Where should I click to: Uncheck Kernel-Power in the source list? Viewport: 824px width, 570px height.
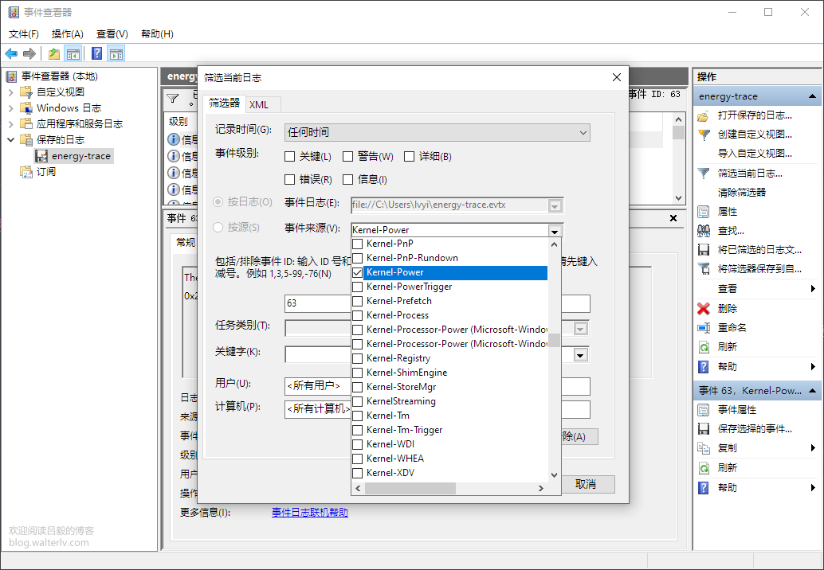click(x=358, y=272)
